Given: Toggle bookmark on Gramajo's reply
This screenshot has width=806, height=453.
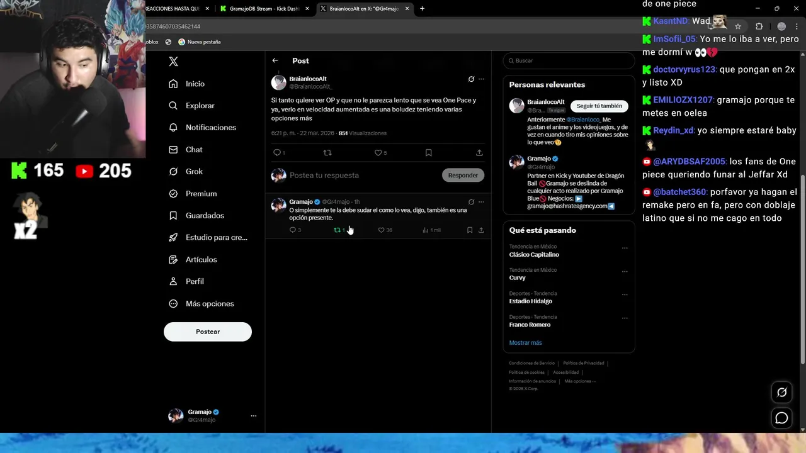Looking at the screenshot, I should click(x=470, y=230).
